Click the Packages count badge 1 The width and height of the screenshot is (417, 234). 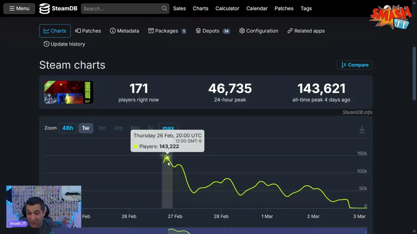[184, 31]
